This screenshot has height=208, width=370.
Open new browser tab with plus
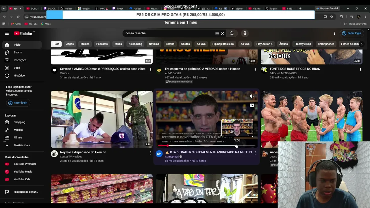tap(300, 8)
